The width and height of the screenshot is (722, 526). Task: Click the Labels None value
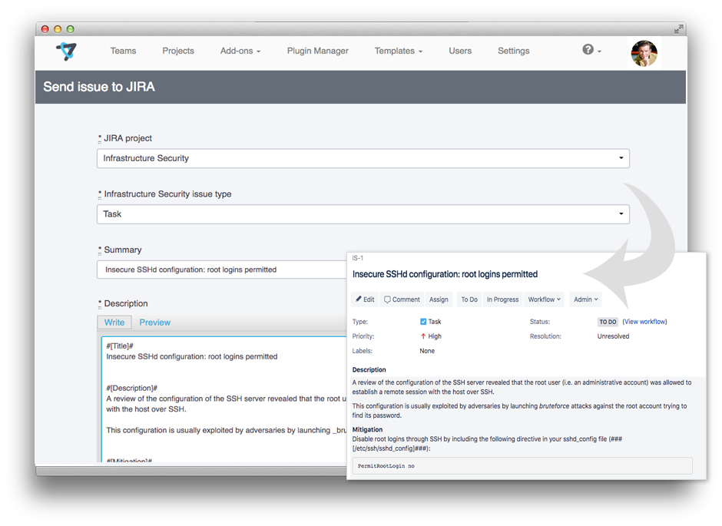pyautogui.click(x=427, y=351)
